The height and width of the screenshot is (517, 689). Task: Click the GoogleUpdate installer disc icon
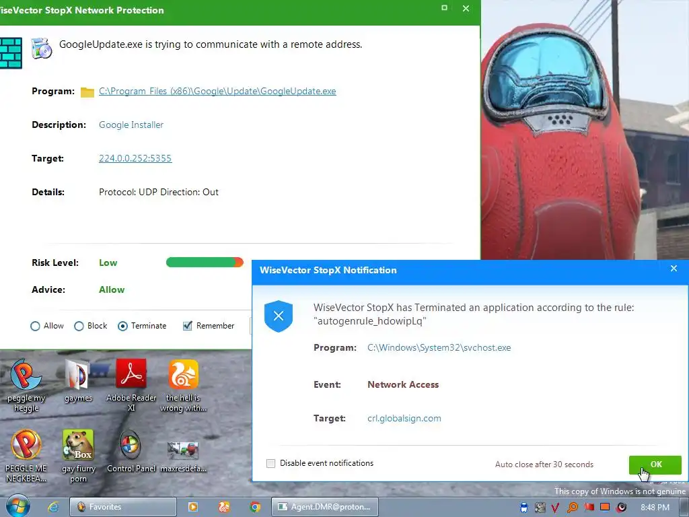pos(42,48)
